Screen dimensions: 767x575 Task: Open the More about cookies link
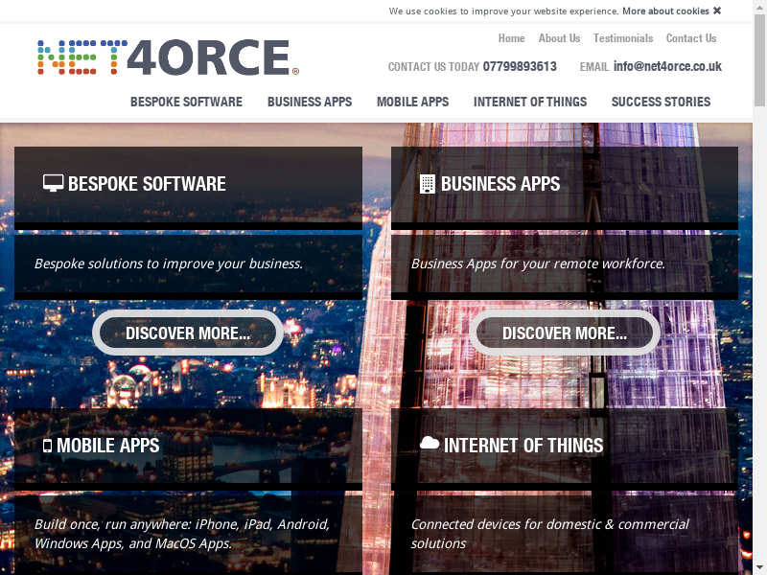tap(665, 11)
